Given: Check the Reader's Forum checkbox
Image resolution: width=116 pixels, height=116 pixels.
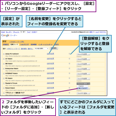Looking at the screenshot, I should point(4,84).
